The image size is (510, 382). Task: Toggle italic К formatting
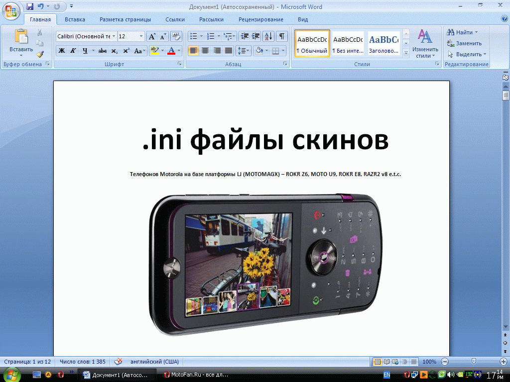pyautogui.click(x=73, y=51)
